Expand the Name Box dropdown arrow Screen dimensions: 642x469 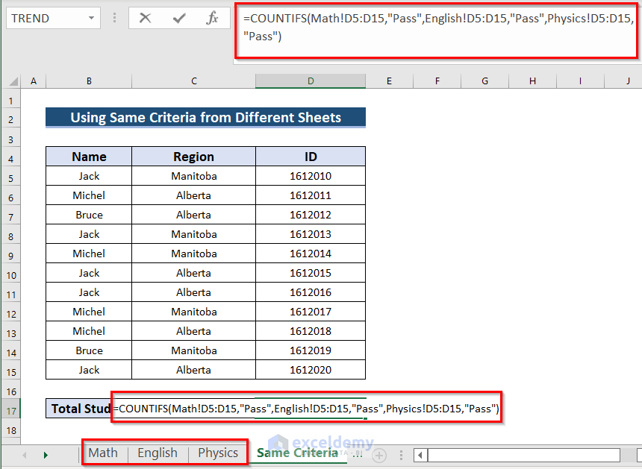pyautogui.click(x=91, y=18)
